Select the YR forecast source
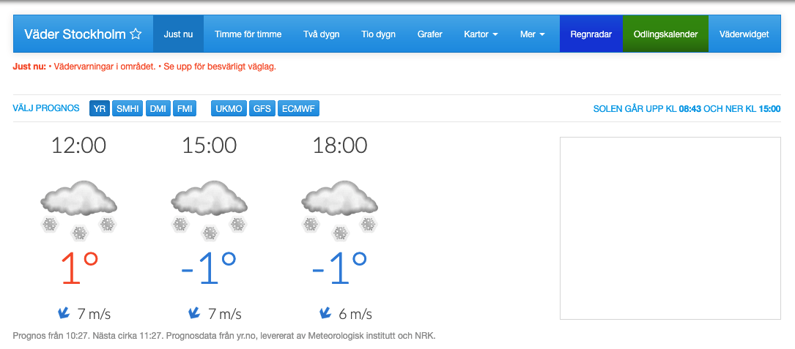 pos(100,109)
